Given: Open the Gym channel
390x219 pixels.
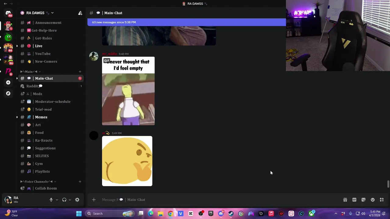Looking at the screenshot, I should click(x=51, y=164).
